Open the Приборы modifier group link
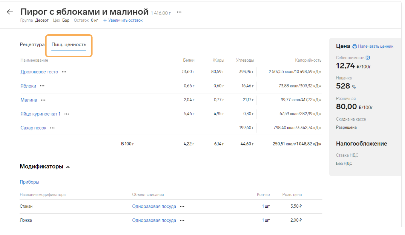The height and width of the screenshot is (235, 405). (x=29, y=182)
